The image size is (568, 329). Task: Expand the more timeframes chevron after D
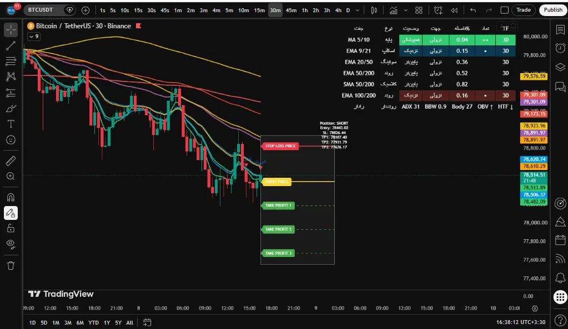(358, 10)
